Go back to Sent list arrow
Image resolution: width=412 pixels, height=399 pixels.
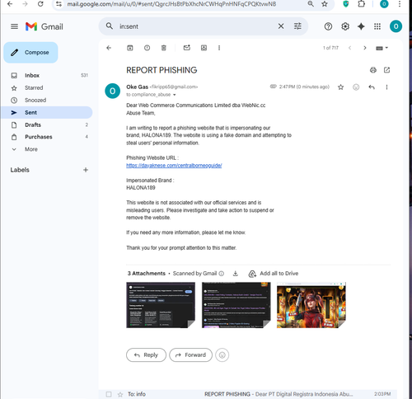point(109,48)
